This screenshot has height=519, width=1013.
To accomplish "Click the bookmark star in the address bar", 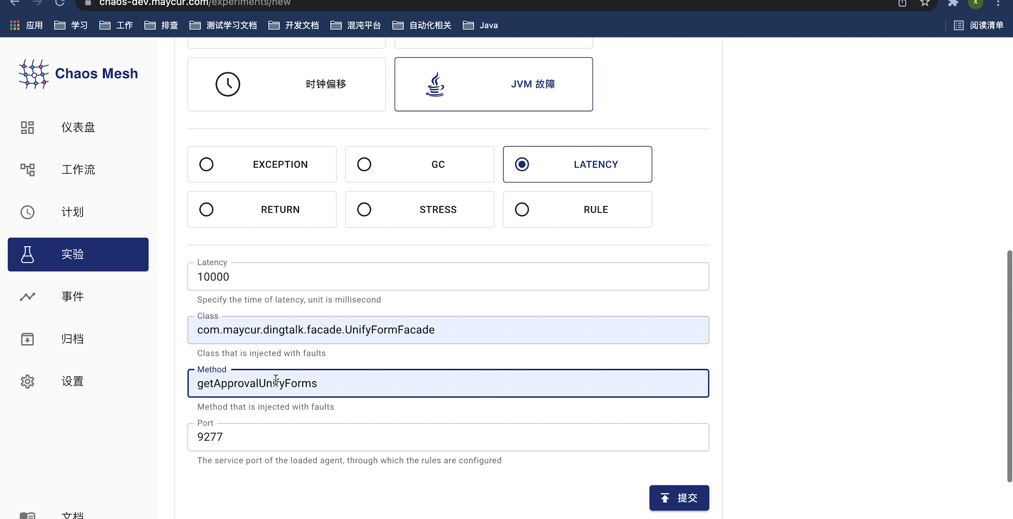I will (x=925, y=3).
